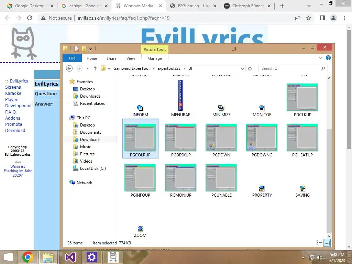Viewport: 352px width, 264px height.
Task: Open the File ribbon tab
Action: point(72,58)
